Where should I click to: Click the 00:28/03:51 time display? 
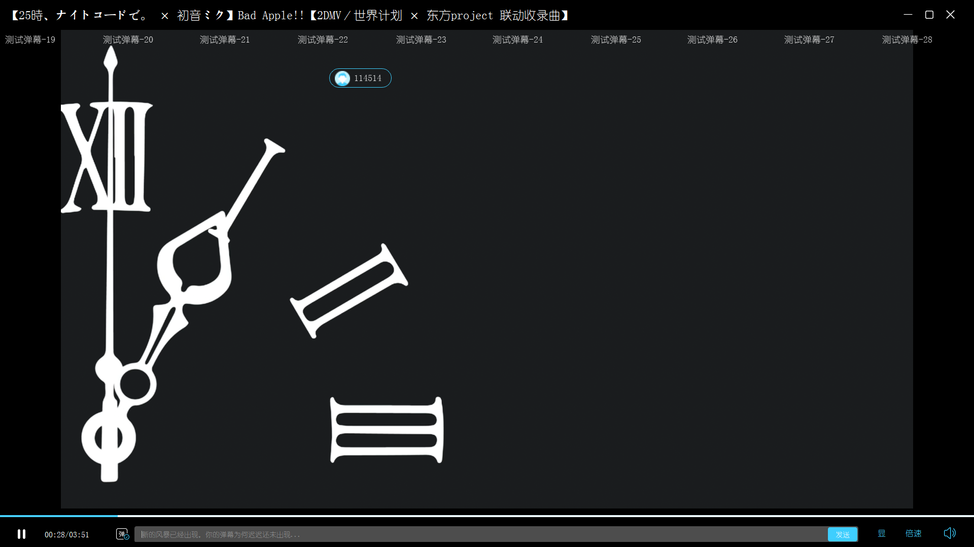point(67,535)
